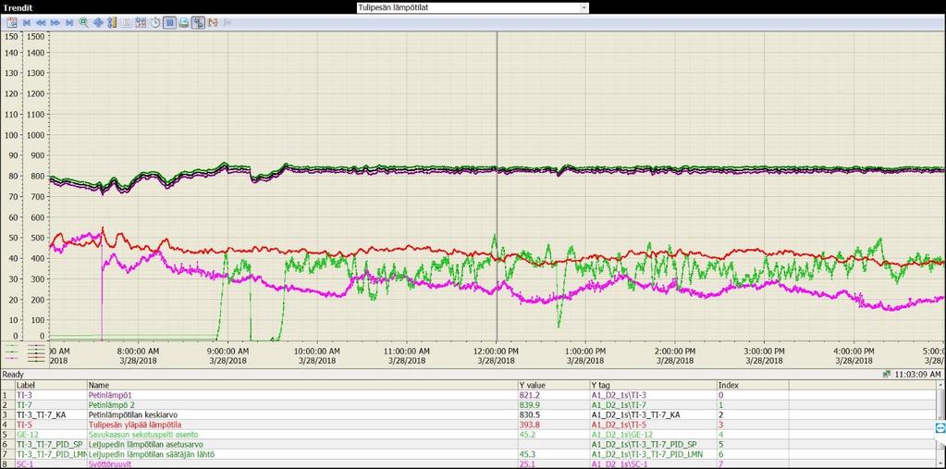Image resolution: width=946 pixels, height=469 pixels.
Task: Click the 1500 value on the Y axis
Action: tap(36, 36)
